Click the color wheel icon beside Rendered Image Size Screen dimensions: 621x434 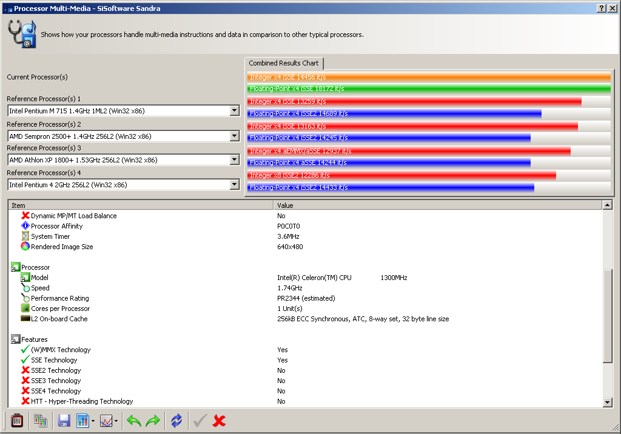[25, 246]
